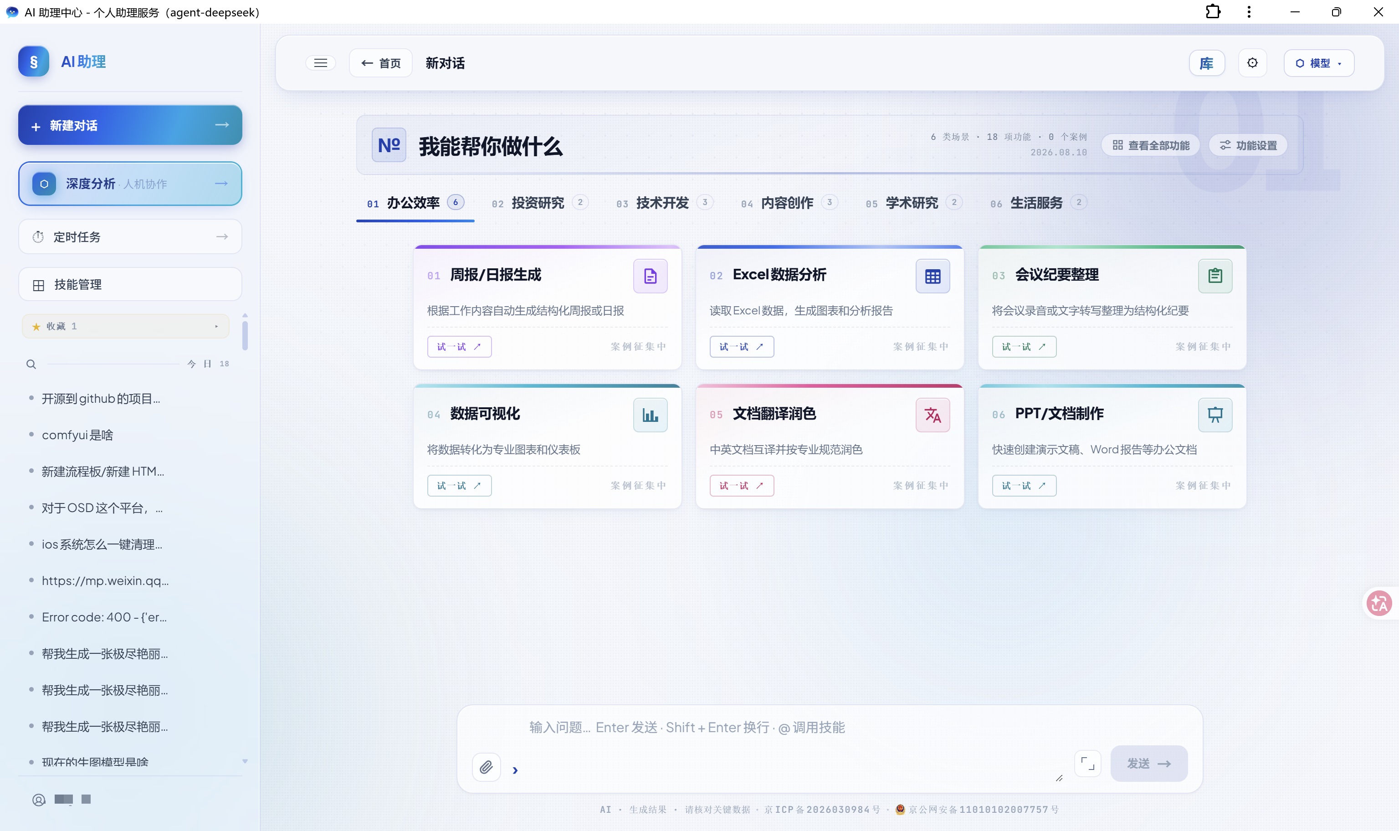This screenshot has height=831, width=1399.
Task: Click the translation floating icon at right edge
Action: click(x=1379, y=603)
